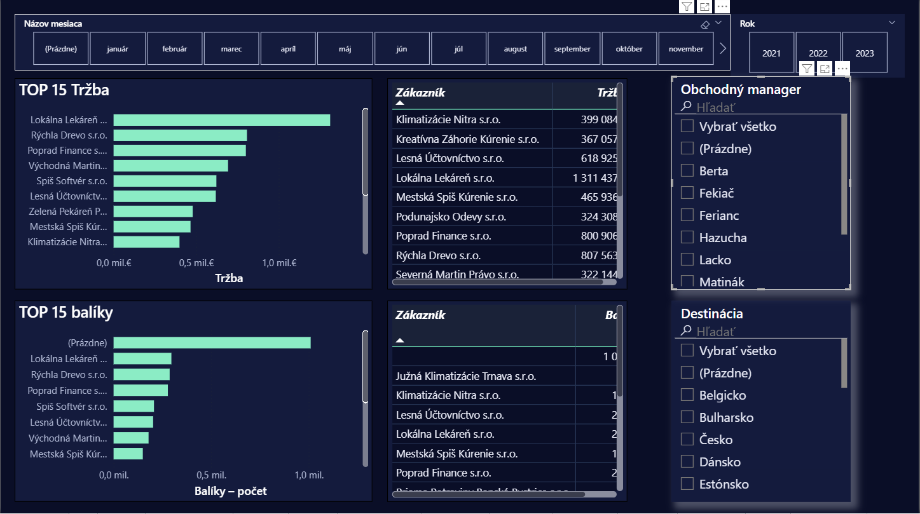Select the (Prázdne) month tile
This screenshot has height=514, width=920.
(x=61, y=49)
